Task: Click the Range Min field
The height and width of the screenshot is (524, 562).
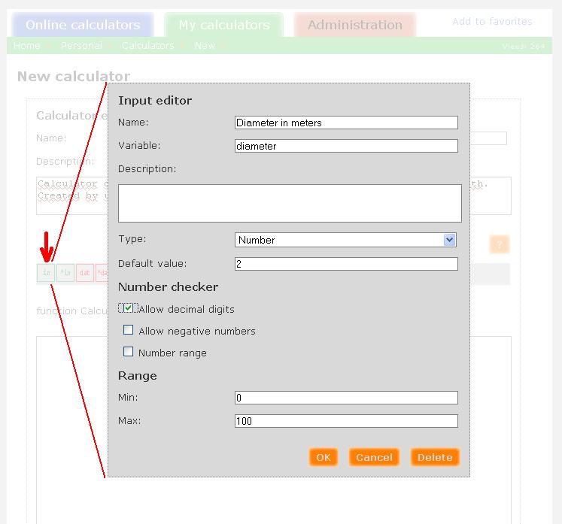Action: tap(346, 398)
